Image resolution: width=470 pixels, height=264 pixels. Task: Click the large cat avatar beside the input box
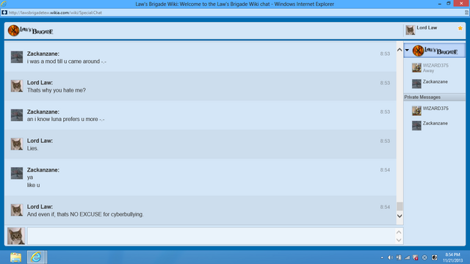[x=16, y=236]
